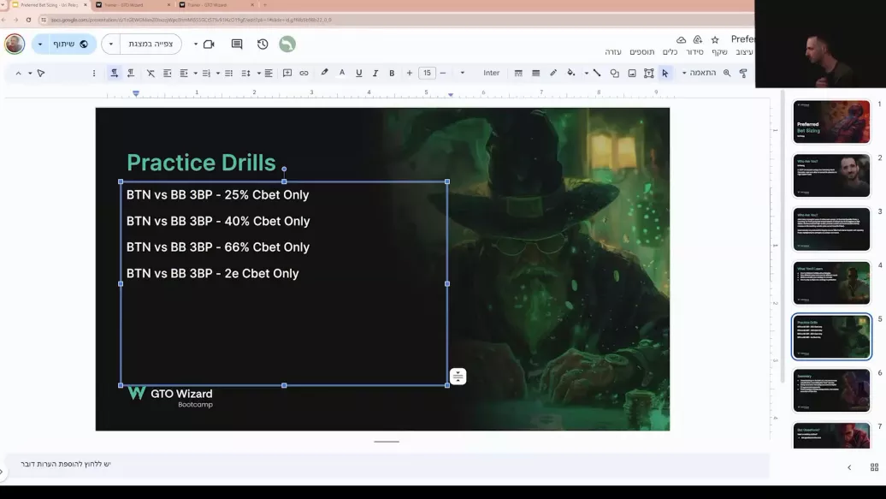Open the סידור menu
The width and height of the screenshot is (886, 499).
(694, 52)
